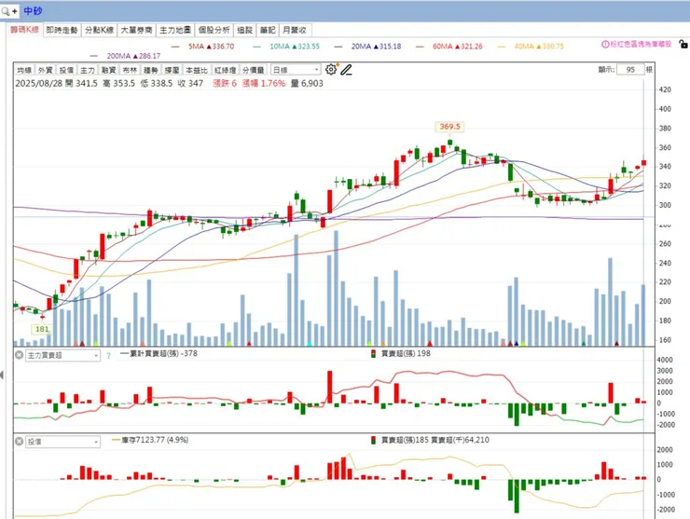Switch to the 追蹤 tab

pyautogui.click(x=244, y=30)
